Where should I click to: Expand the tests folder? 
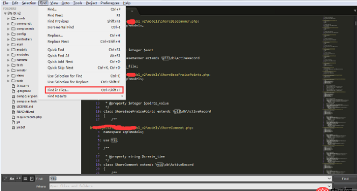click(x=8, y=65)
